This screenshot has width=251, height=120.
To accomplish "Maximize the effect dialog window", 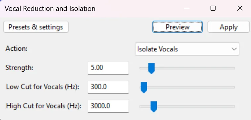I will coord(213,8).
